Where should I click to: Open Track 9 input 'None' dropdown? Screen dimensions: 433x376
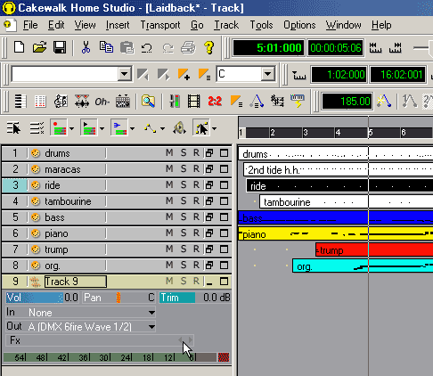(151, 313)
